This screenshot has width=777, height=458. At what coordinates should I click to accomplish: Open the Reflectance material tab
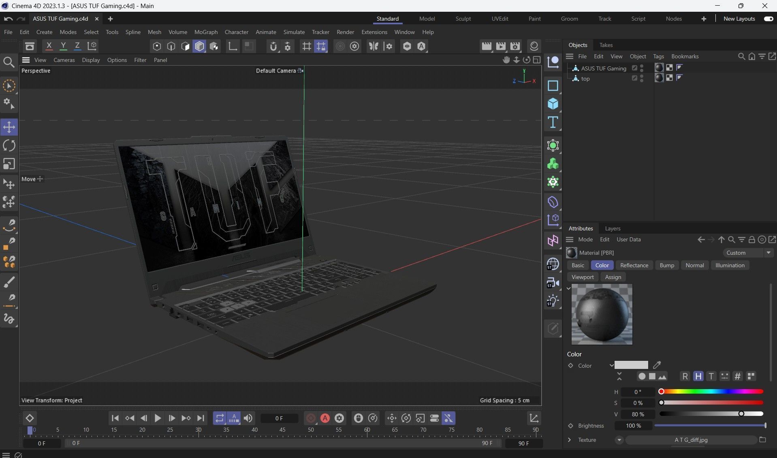point(634,265)
